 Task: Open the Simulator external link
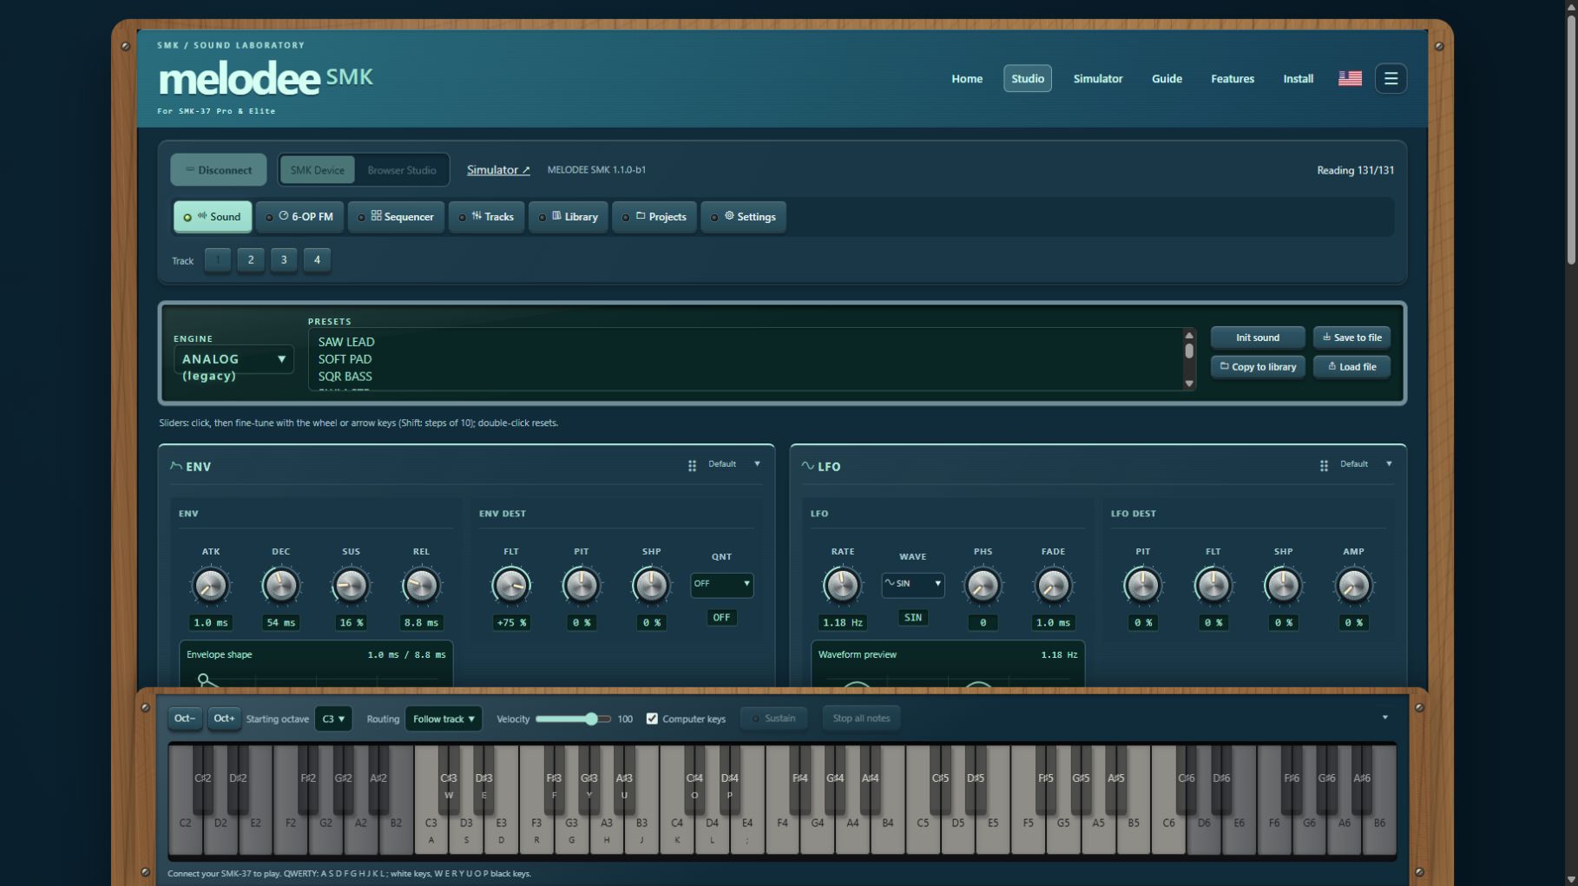pyautogui.click(x=498, y=170)
